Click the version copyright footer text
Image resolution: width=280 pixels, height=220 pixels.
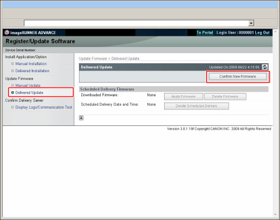coord(219,129)
